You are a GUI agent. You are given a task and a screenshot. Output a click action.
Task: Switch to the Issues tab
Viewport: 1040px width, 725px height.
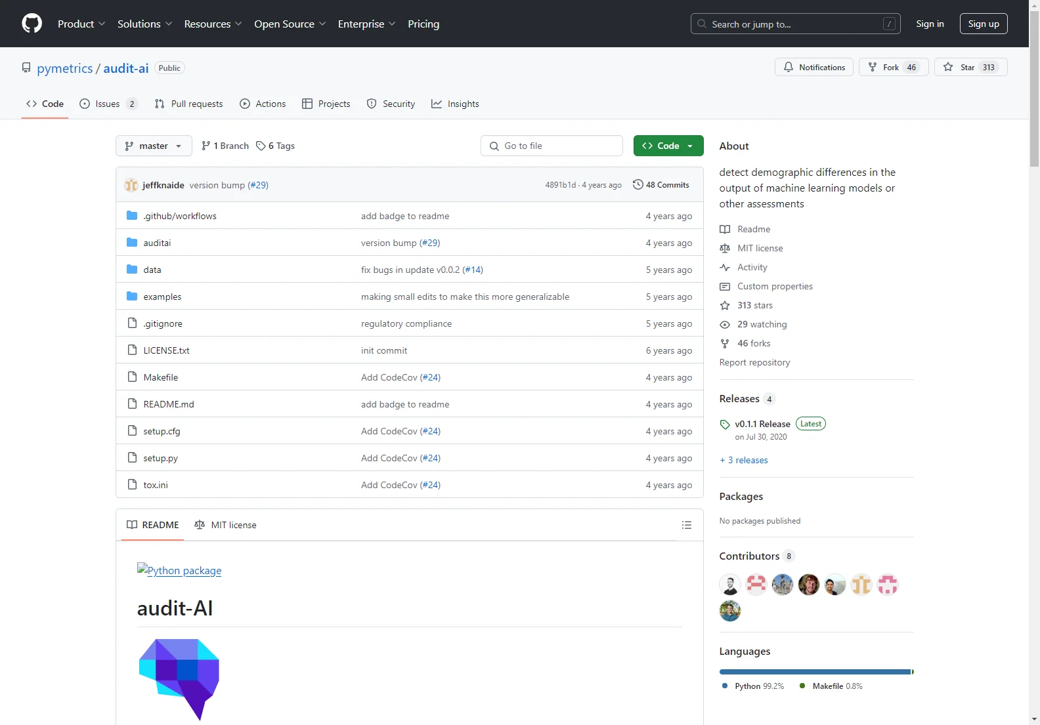click(108, 104)
